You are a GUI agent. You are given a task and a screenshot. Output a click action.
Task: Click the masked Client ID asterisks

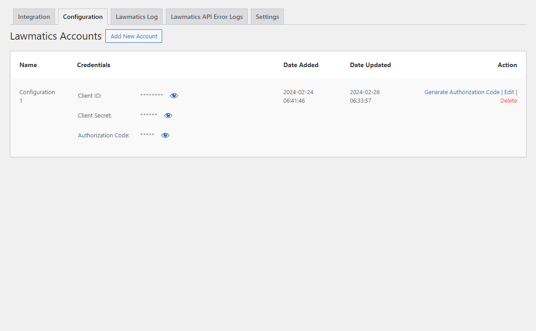tap(151, 95)
